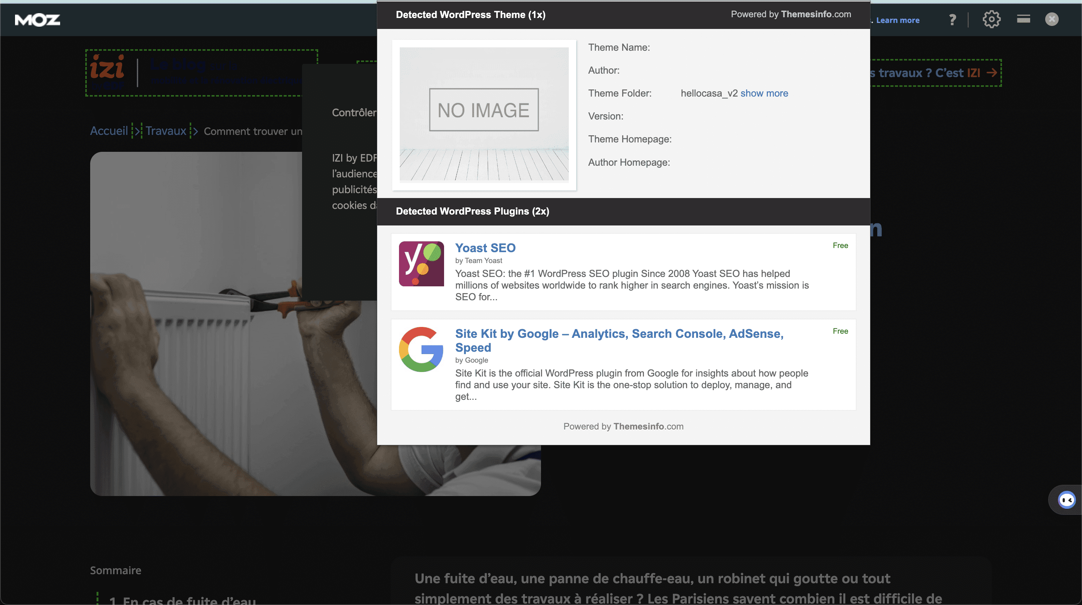Open Site Kit by Google plugin link
This screenshot has width=1082, height=605.
pyautogui.click(x=619, y=340)
